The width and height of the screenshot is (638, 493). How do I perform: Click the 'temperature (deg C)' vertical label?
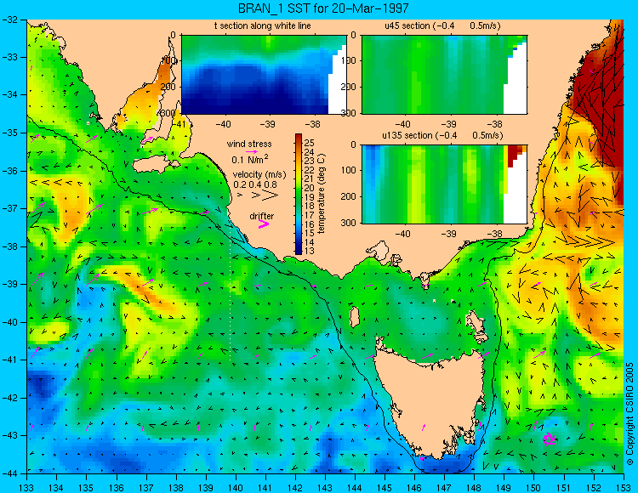coord(322,194)
